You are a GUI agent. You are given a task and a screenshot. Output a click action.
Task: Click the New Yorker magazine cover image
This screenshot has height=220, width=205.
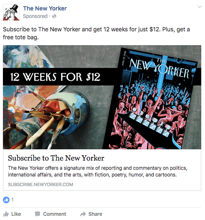pyautogui.click(x=150, y=99)
